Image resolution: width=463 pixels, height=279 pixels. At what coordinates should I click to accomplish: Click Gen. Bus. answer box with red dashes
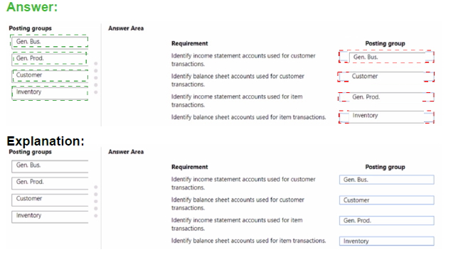coord(386,57)
